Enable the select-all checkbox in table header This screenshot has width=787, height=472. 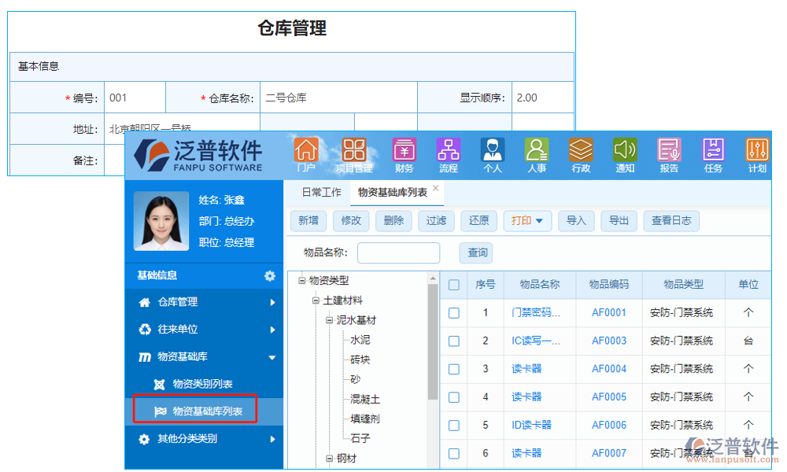(x=453, y=285)
